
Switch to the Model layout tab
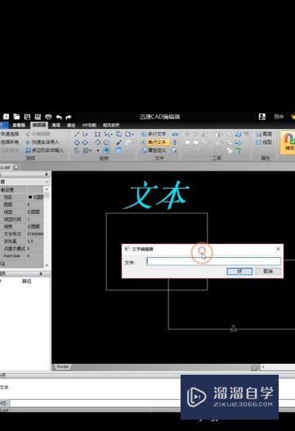click(62, 367)
